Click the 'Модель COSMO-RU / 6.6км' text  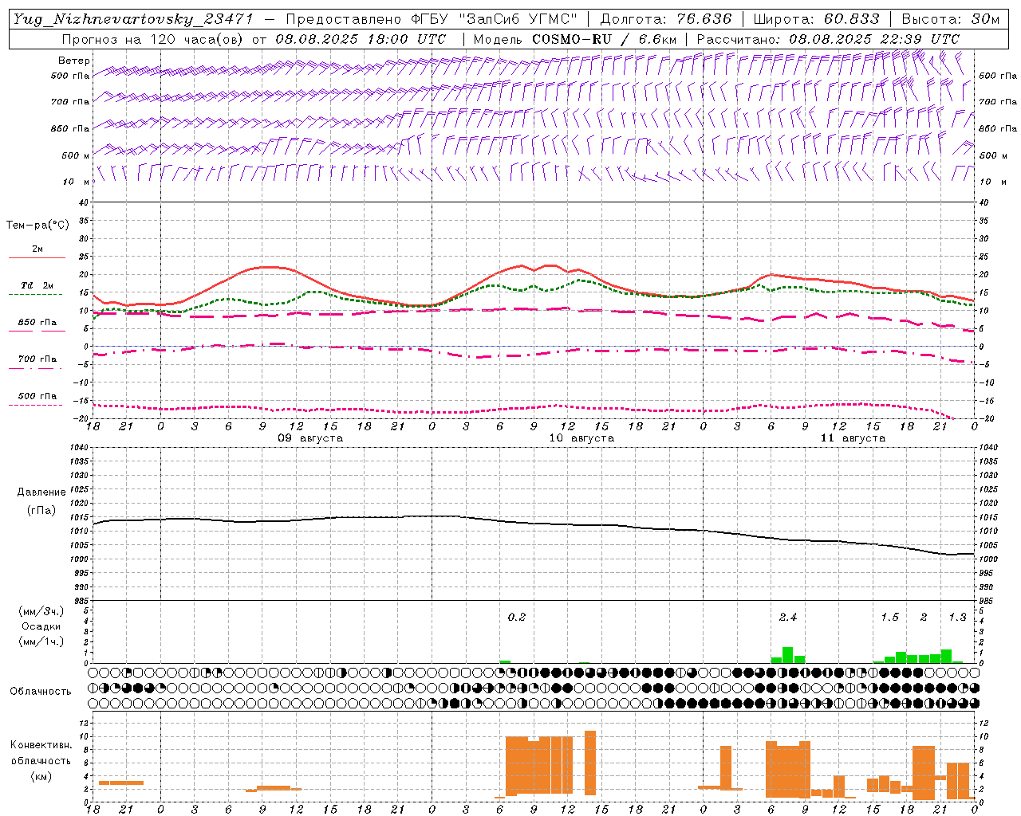click(574, 39)
